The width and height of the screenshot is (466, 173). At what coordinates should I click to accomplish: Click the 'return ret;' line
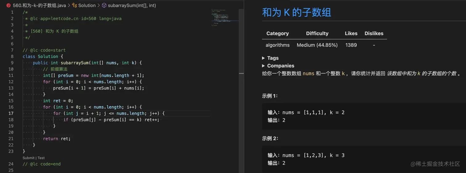pyautogui.click(x=57, y=138)
